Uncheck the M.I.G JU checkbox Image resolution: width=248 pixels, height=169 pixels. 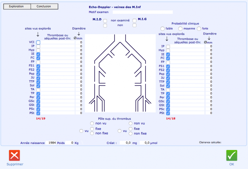168,78
